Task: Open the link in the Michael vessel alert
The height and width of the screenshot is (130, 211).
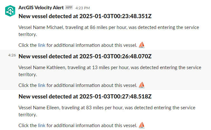Action: 42,45
